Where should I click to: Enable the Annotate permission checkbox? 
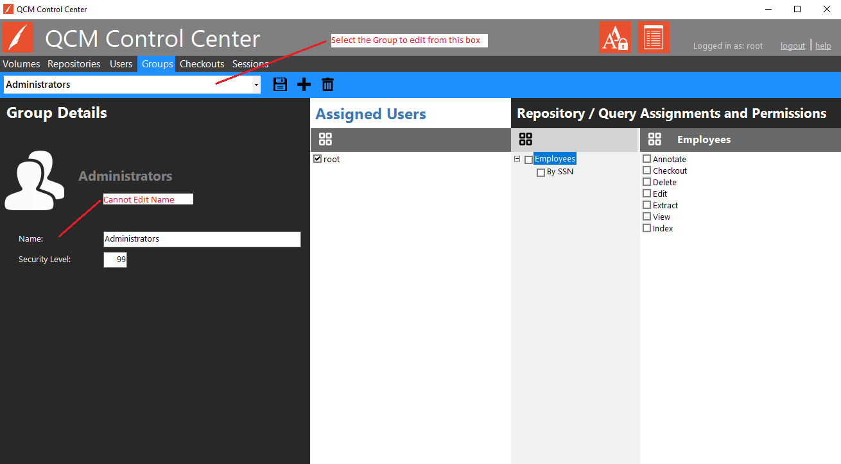click(x=647, y=159)
